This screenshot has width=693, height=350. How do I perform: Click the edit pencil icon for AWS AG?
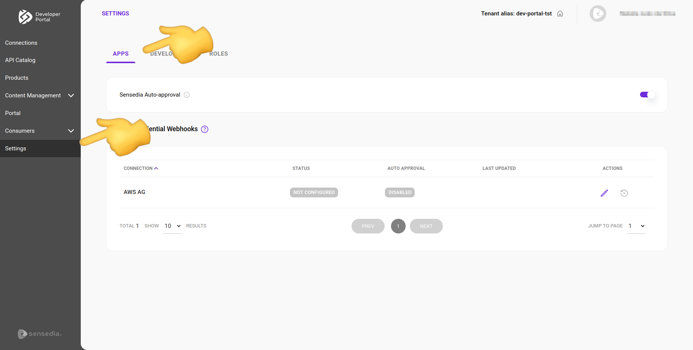[x=604, y=193]
